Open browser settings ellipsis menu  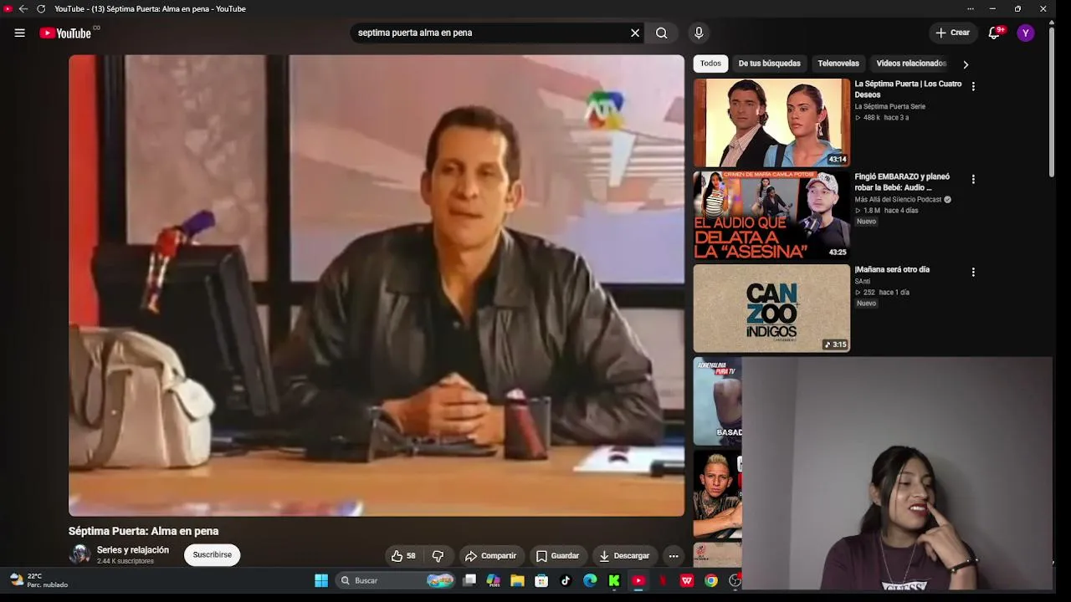point(971,9)
